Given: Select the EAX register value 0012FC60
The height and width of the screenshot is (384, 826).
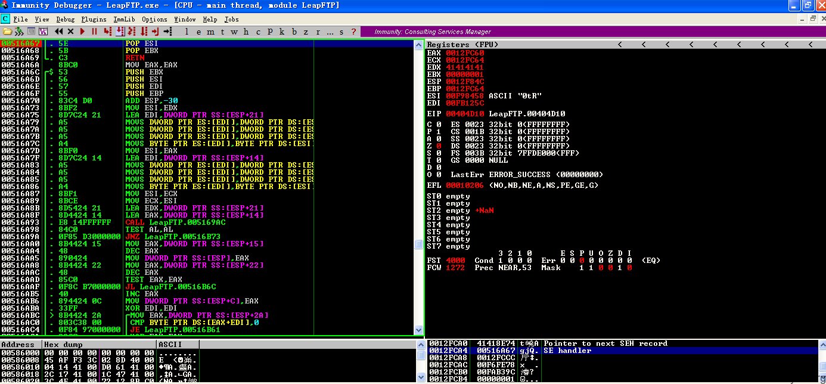Looking at the screenshot, I should tap(465, 53).
